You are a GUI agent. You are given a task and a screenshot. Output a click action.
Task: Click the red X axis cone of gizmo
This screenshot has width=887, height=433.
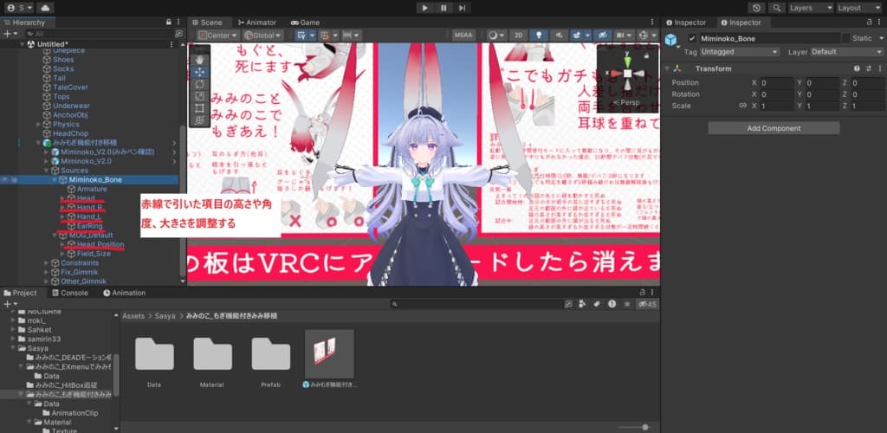(615, 74)
